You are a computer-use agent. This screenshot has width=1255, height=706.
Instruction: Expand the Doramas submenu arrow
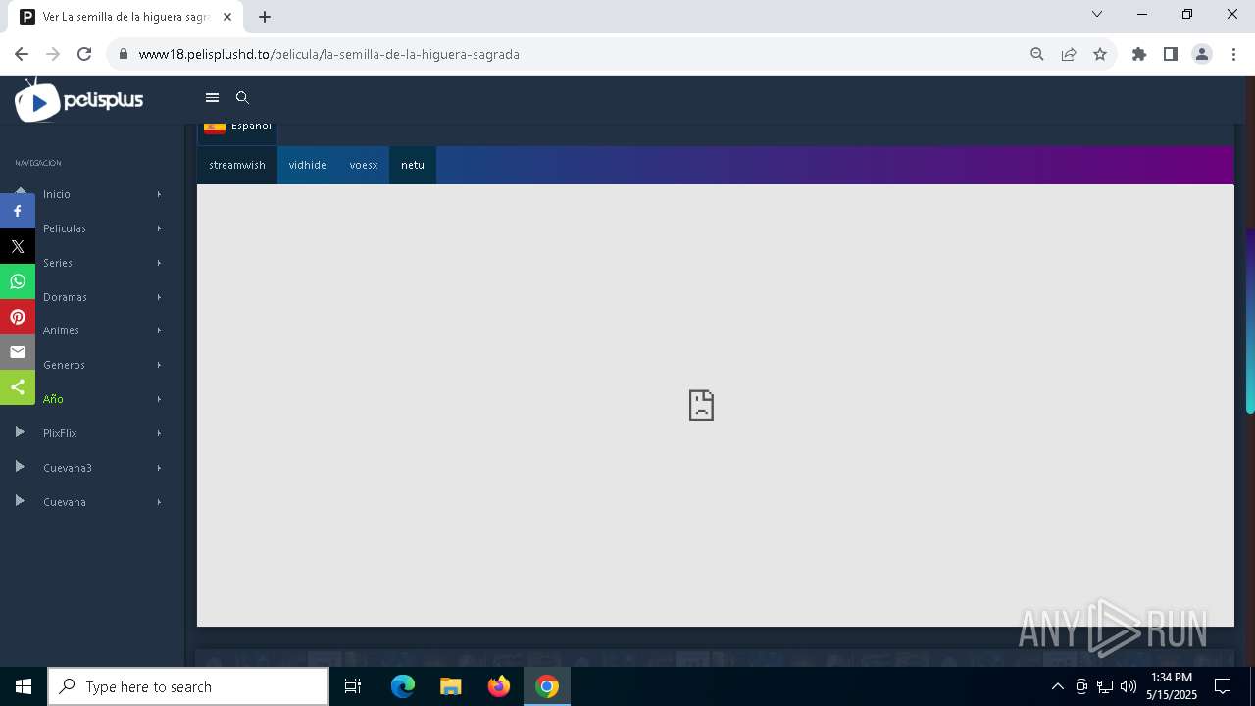(159, 297)
